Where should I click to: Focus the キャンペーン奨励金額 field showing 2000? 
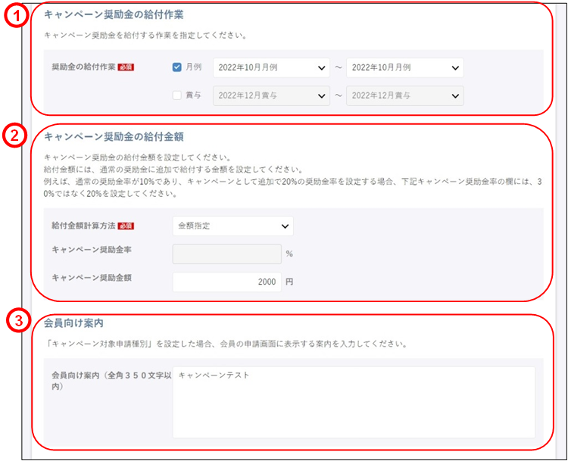226,282
